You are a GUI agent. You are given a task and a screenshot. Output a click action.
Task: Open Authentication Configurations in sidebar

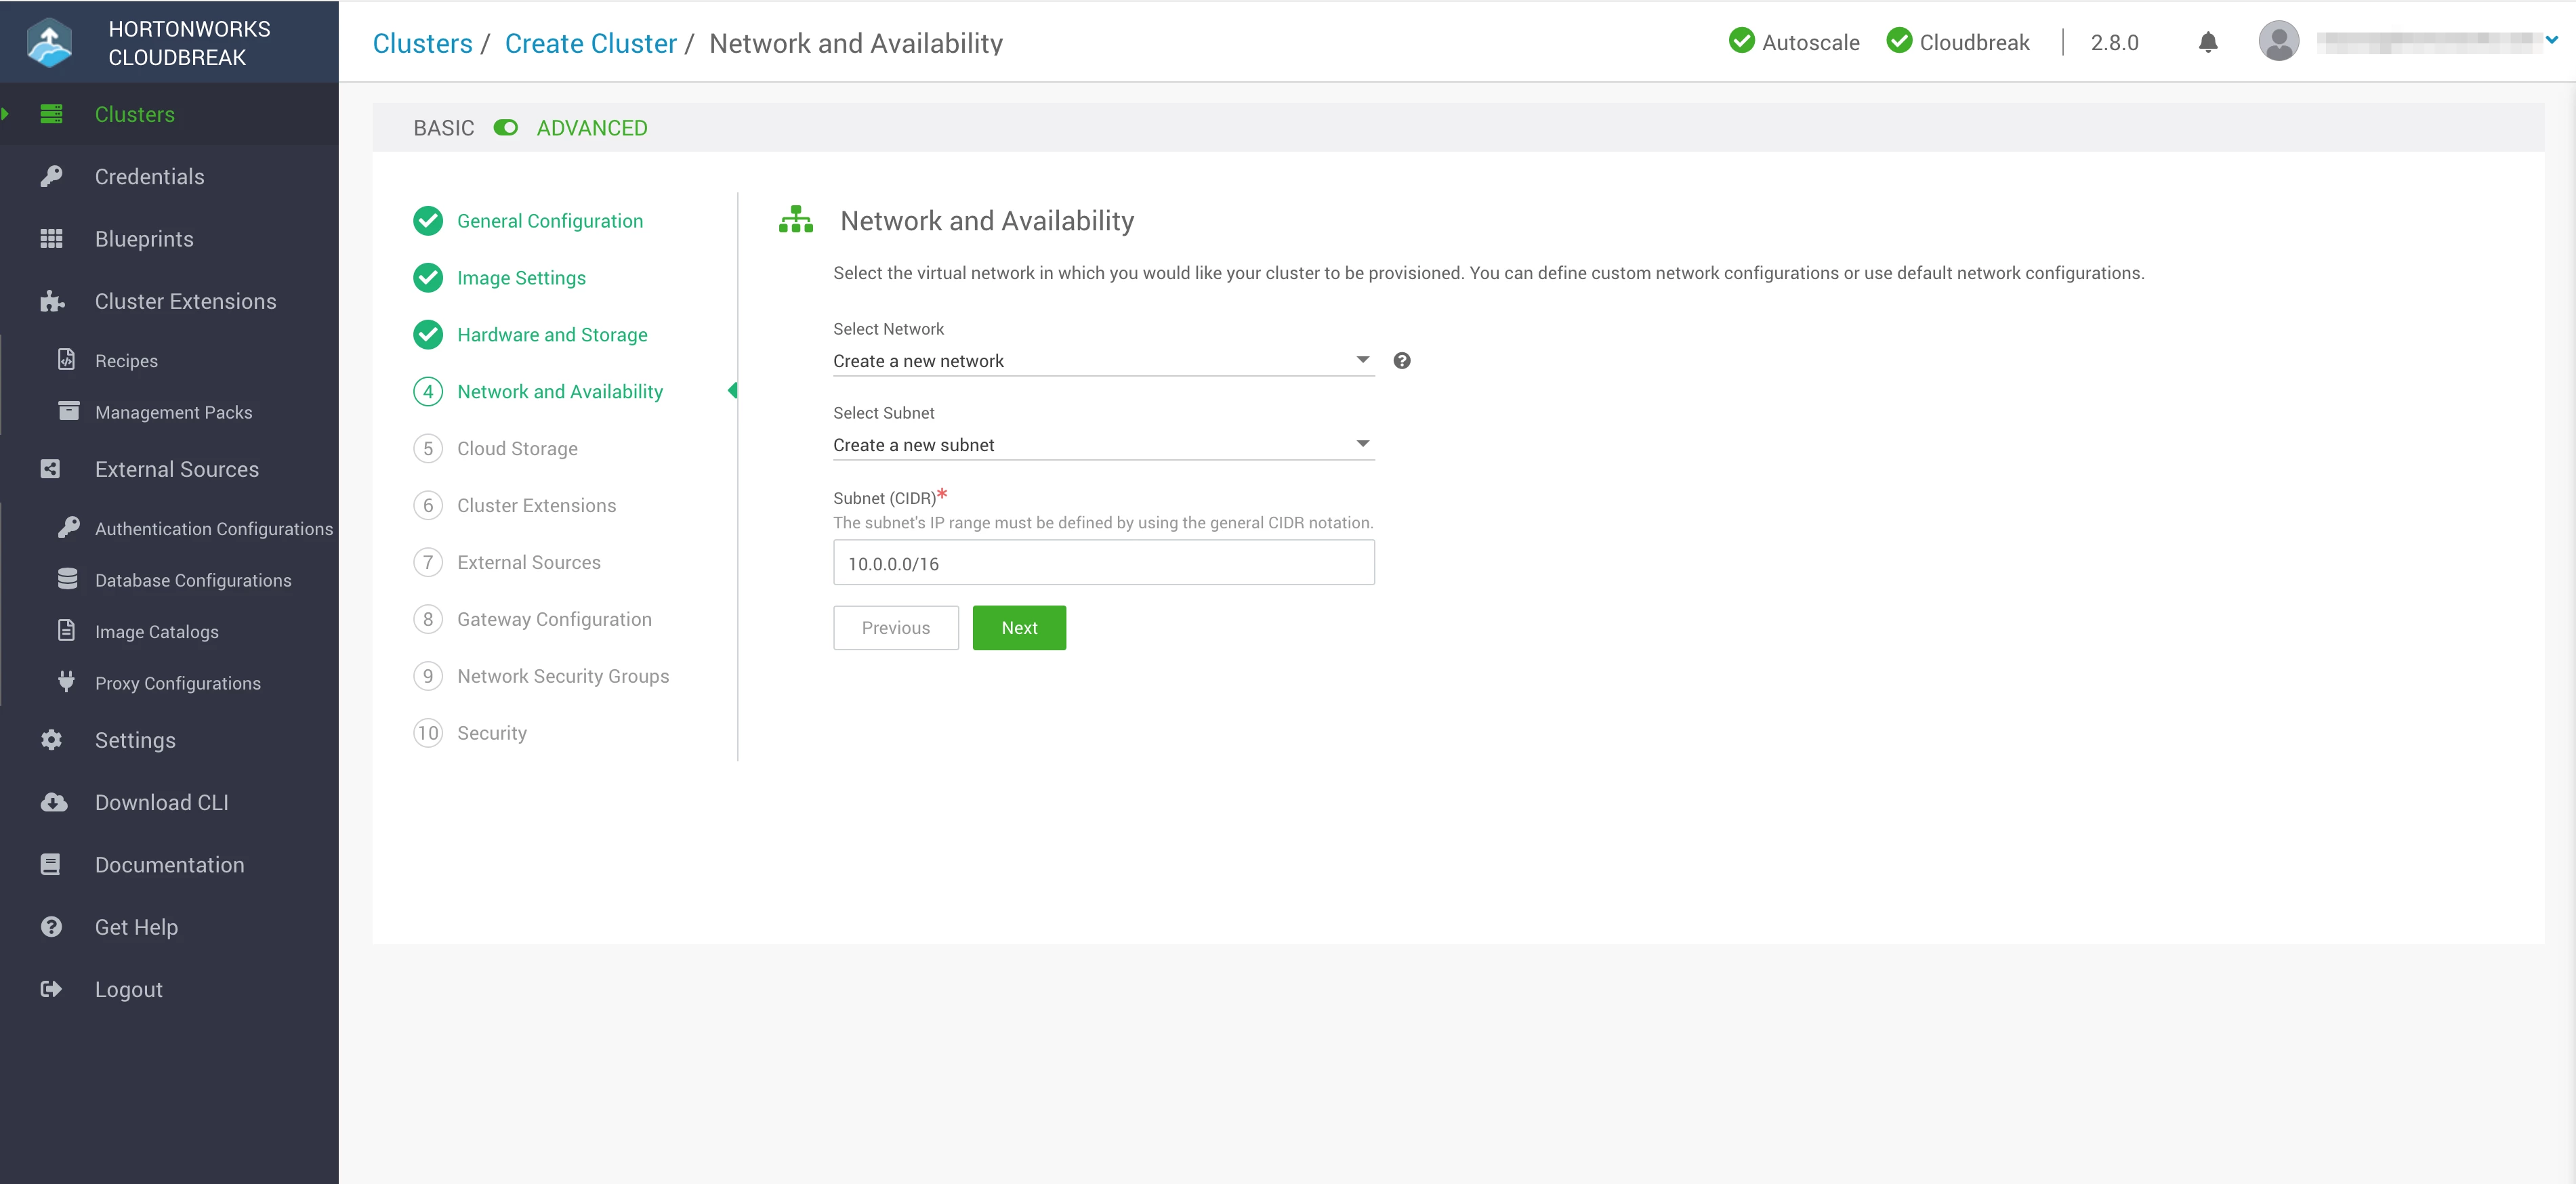[195, 528]
